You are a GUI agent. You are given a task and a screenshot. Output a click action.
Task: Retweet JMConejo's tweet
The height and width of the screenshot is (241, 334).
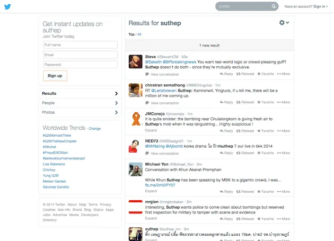point(245,131)
